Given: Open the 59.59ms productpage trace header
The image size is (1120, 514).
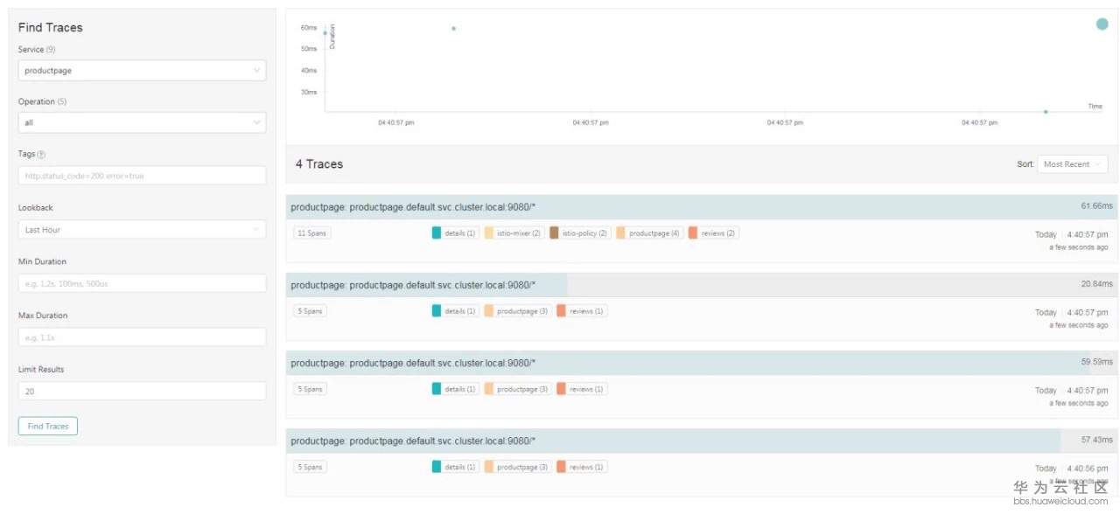Looking at the screenshot, I should pyautogui.click(x=702, y=363).
